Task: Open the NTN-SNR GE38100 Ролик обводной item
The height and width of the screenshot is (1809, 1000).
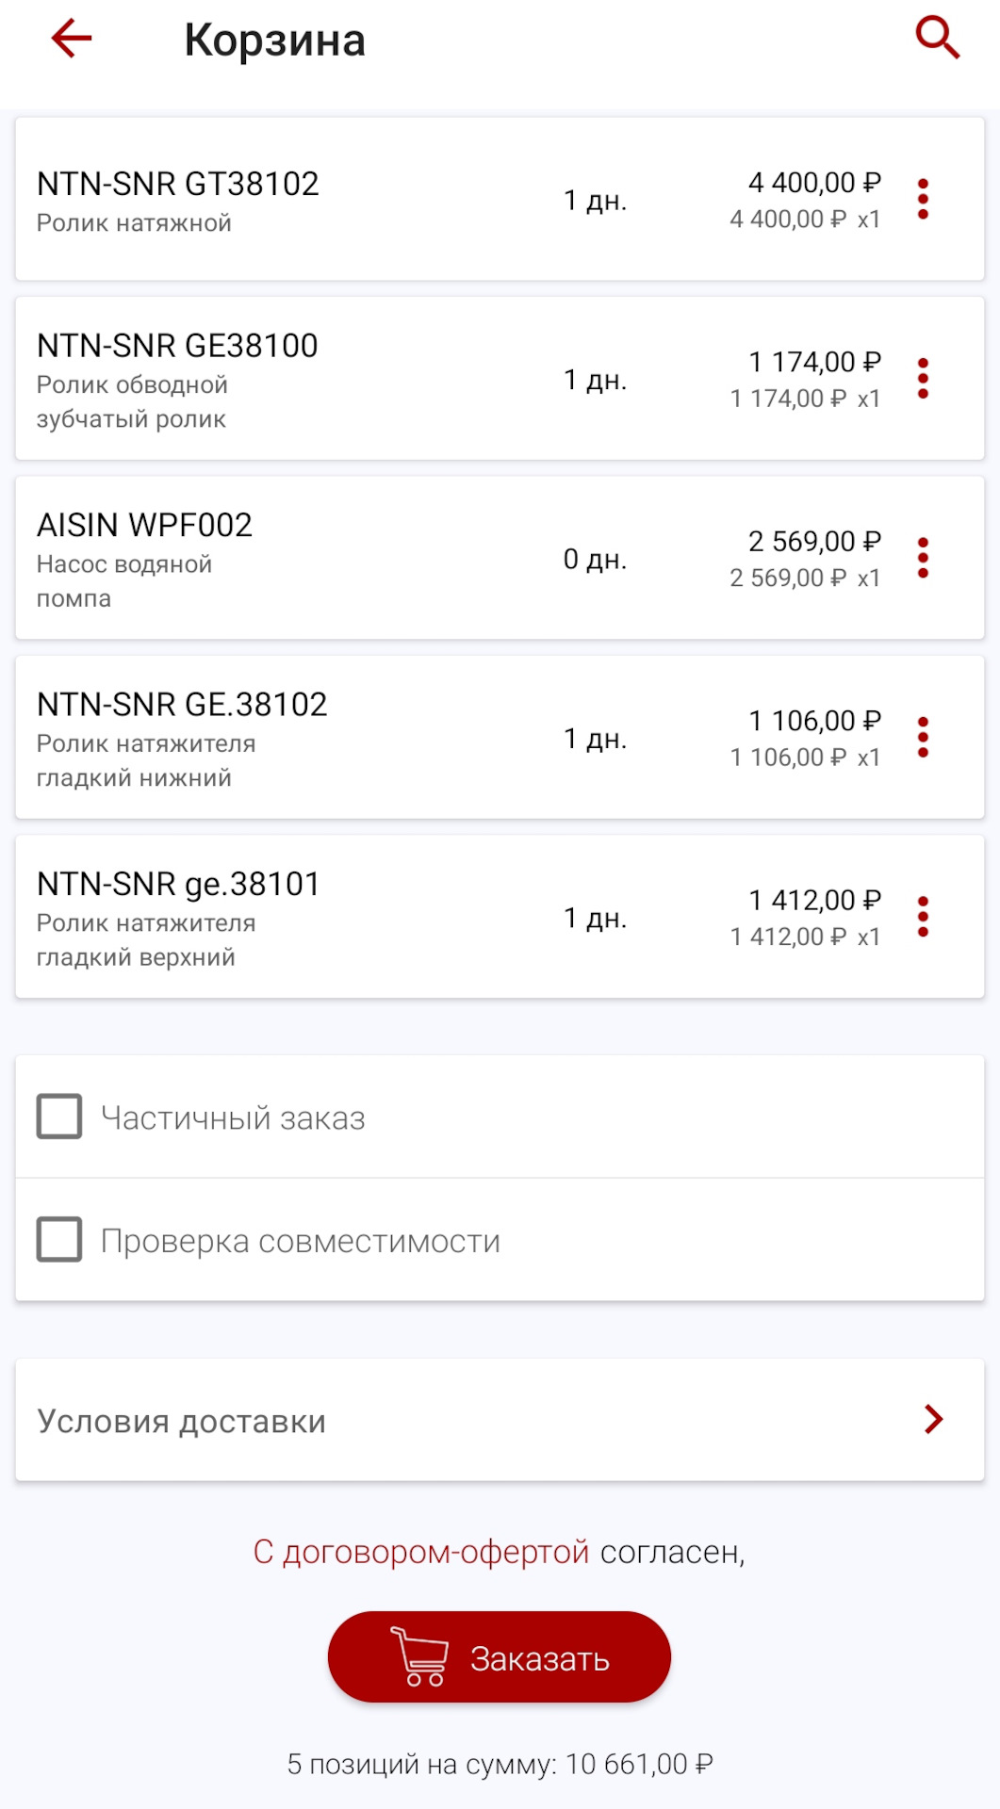Action: click(x=177, y=379)
